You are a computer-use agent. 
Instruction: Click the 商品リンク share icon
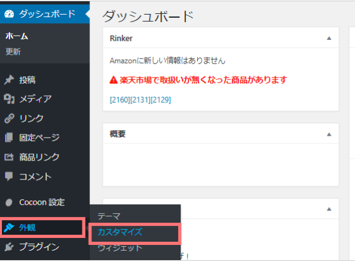click(9, 157)
